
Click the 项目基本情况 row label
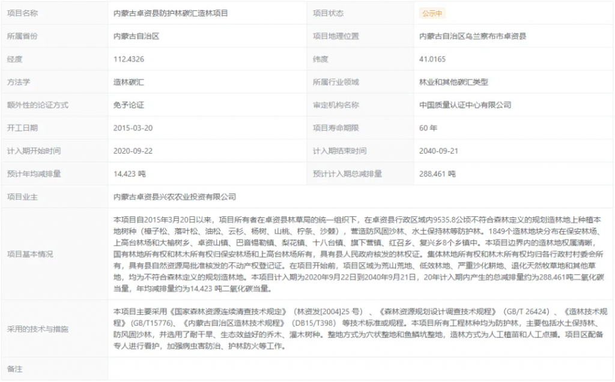tap(30, 254)
